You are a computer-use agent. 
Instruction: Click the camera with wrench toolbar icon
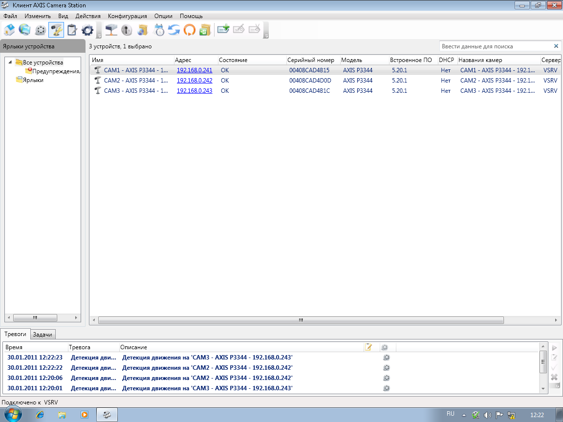(56, 30)
